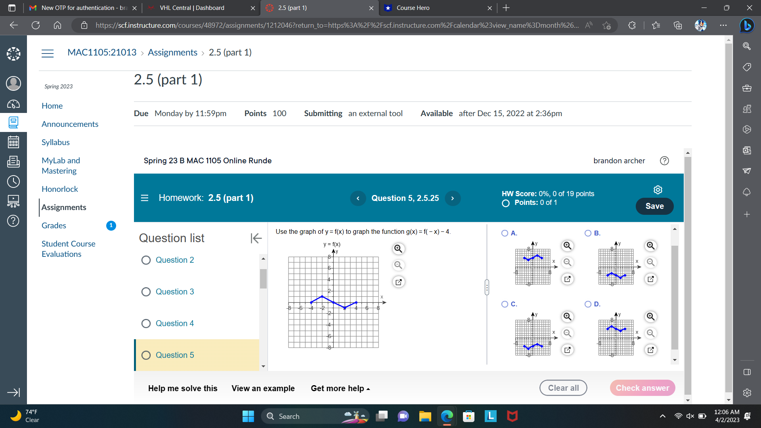
Task: Click the Check answer button
Action: pyautogui.click(x=642, y=388)
